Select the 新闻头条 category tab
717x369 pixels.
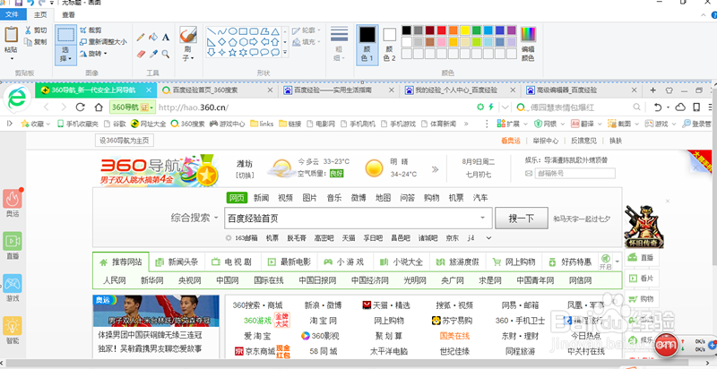[177, 262]
